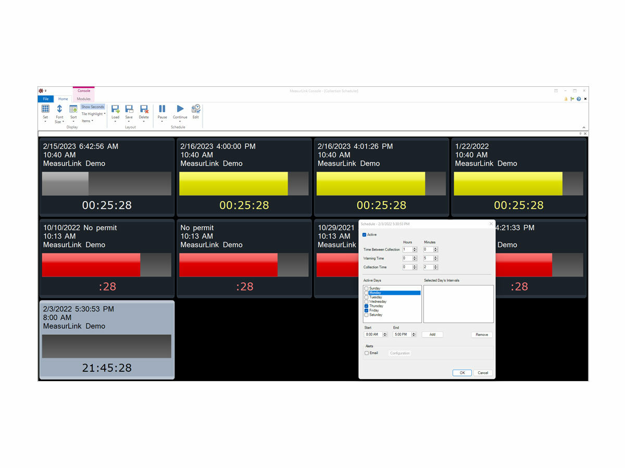The image size is (625, 468).
Task: Uncheck the Friday checkbox
Action: pos(367,310)
